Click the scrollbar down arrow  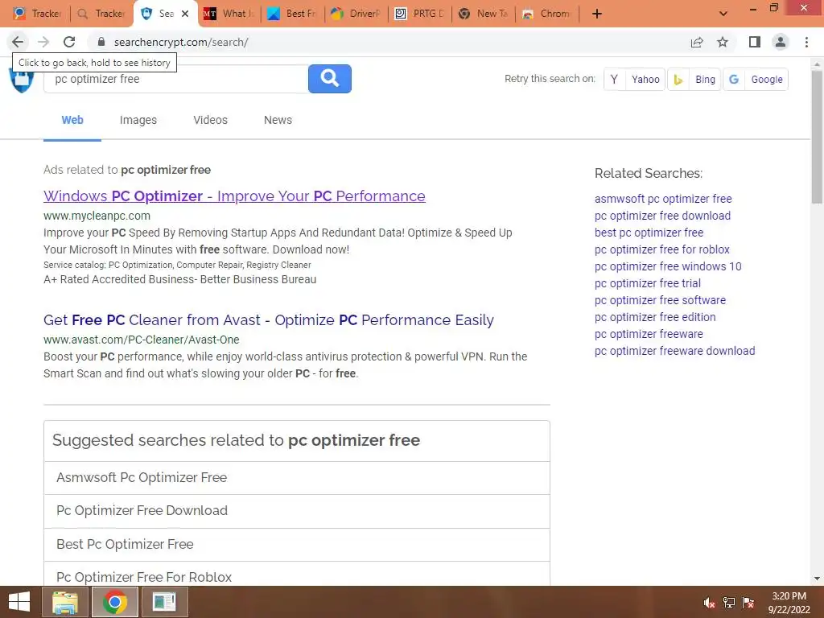coord(817,579)
